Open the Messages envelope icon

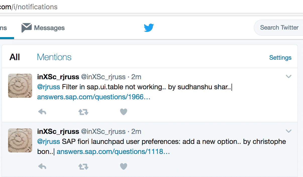[x=26, y=28]
